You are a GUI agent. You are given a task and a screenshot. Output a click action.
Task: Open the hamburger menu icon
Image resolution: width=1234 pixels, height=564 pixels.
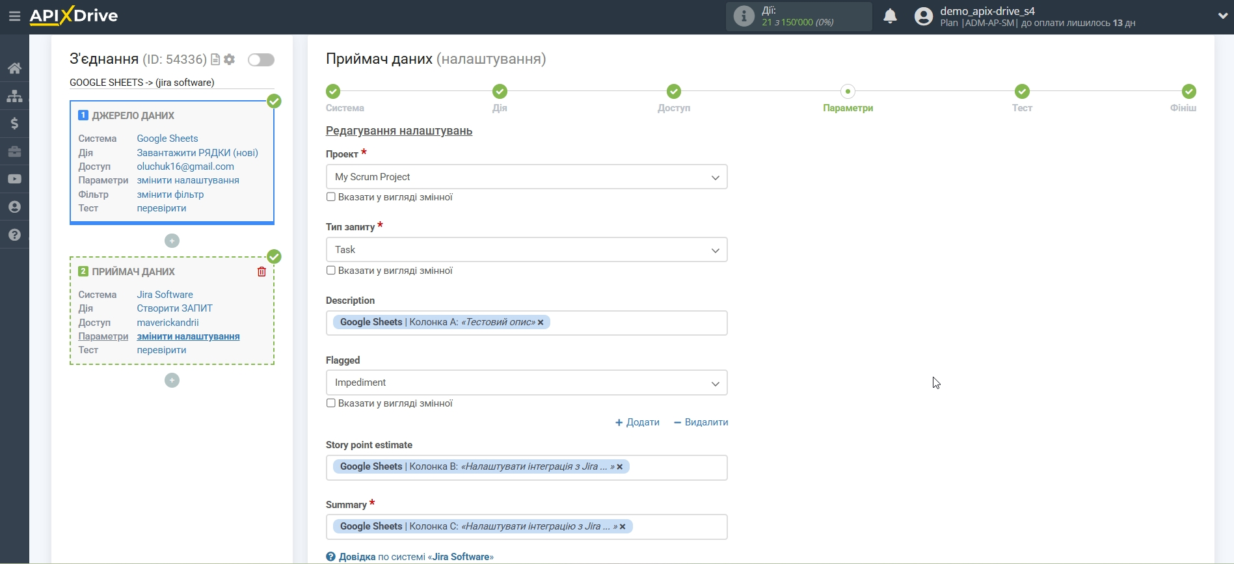pyautogui.click(x=14, y=16)
